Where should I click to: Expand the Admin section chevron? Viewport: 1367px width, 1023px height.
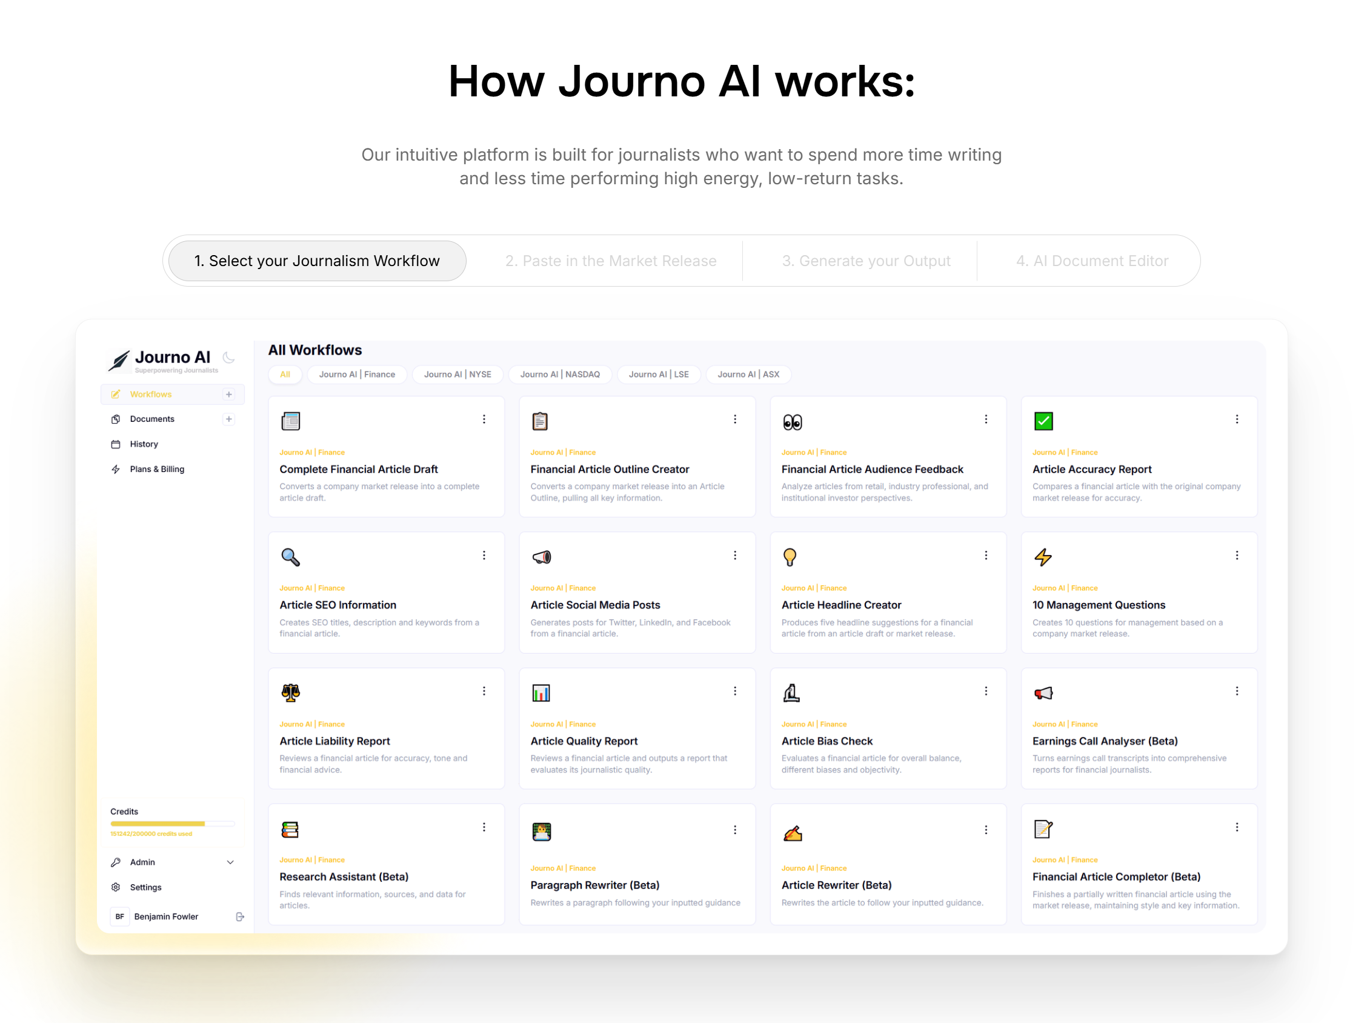coord(230,863)
